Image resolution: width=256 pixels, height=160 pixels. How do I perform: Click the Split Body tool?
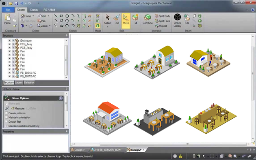(163, 16)
